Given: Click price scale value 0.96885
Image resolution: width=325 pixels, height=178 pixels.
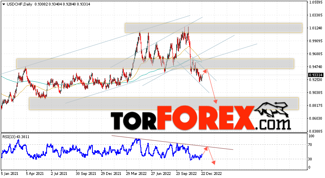Looking at the screenshot, I should 316,54.
